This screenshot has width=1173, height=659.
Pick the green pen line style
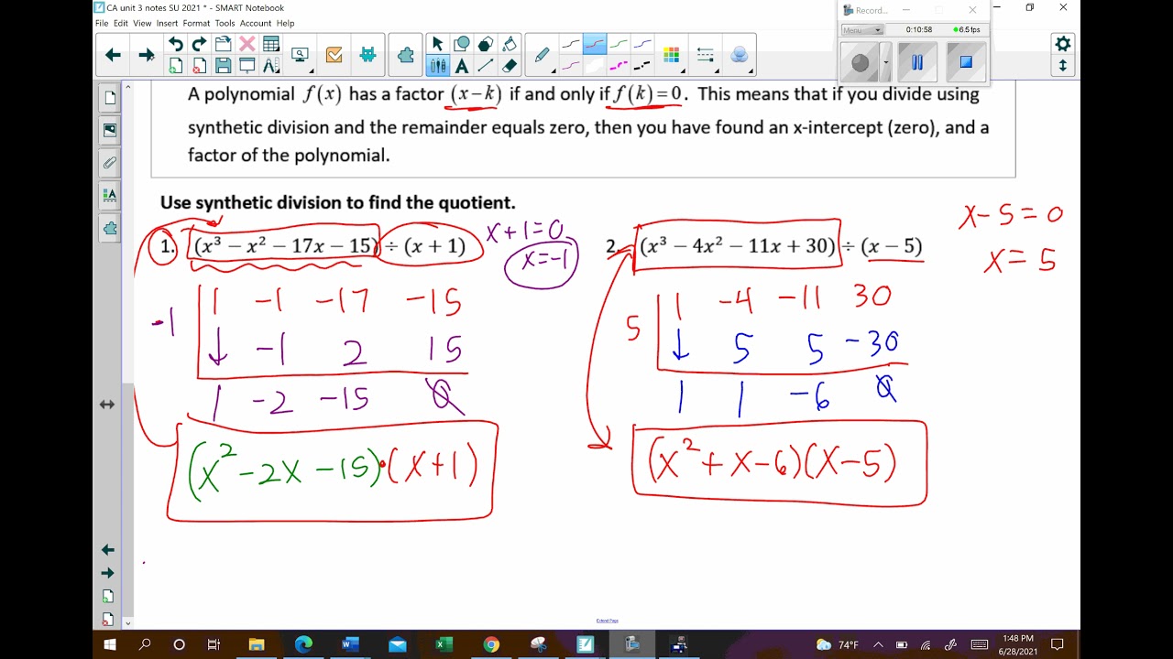coord(619,44)
